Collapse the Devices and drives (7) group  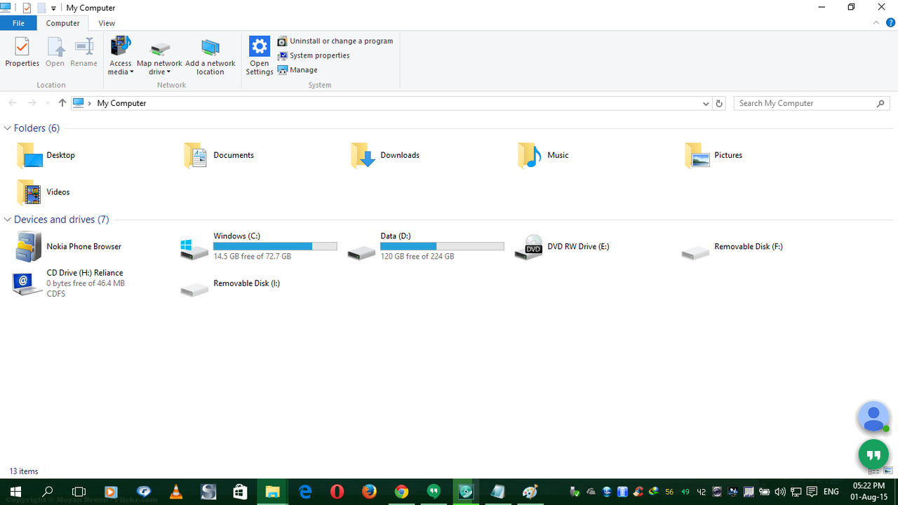(8, 220)
